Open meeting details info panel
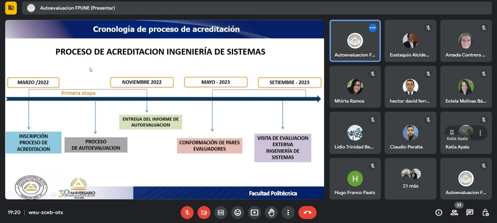The width and height of the screenshot is (497, 223). point(439,212)
